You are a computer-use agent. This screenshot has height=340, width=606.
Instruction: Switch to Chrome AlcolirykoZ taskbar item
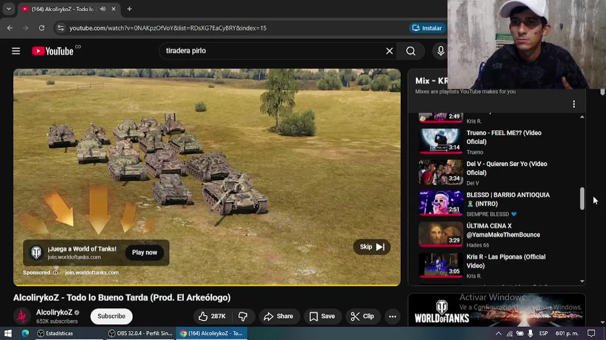212,333
